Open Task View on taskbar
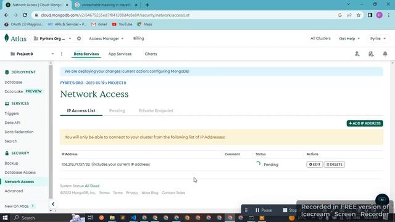 click(90, 218)
